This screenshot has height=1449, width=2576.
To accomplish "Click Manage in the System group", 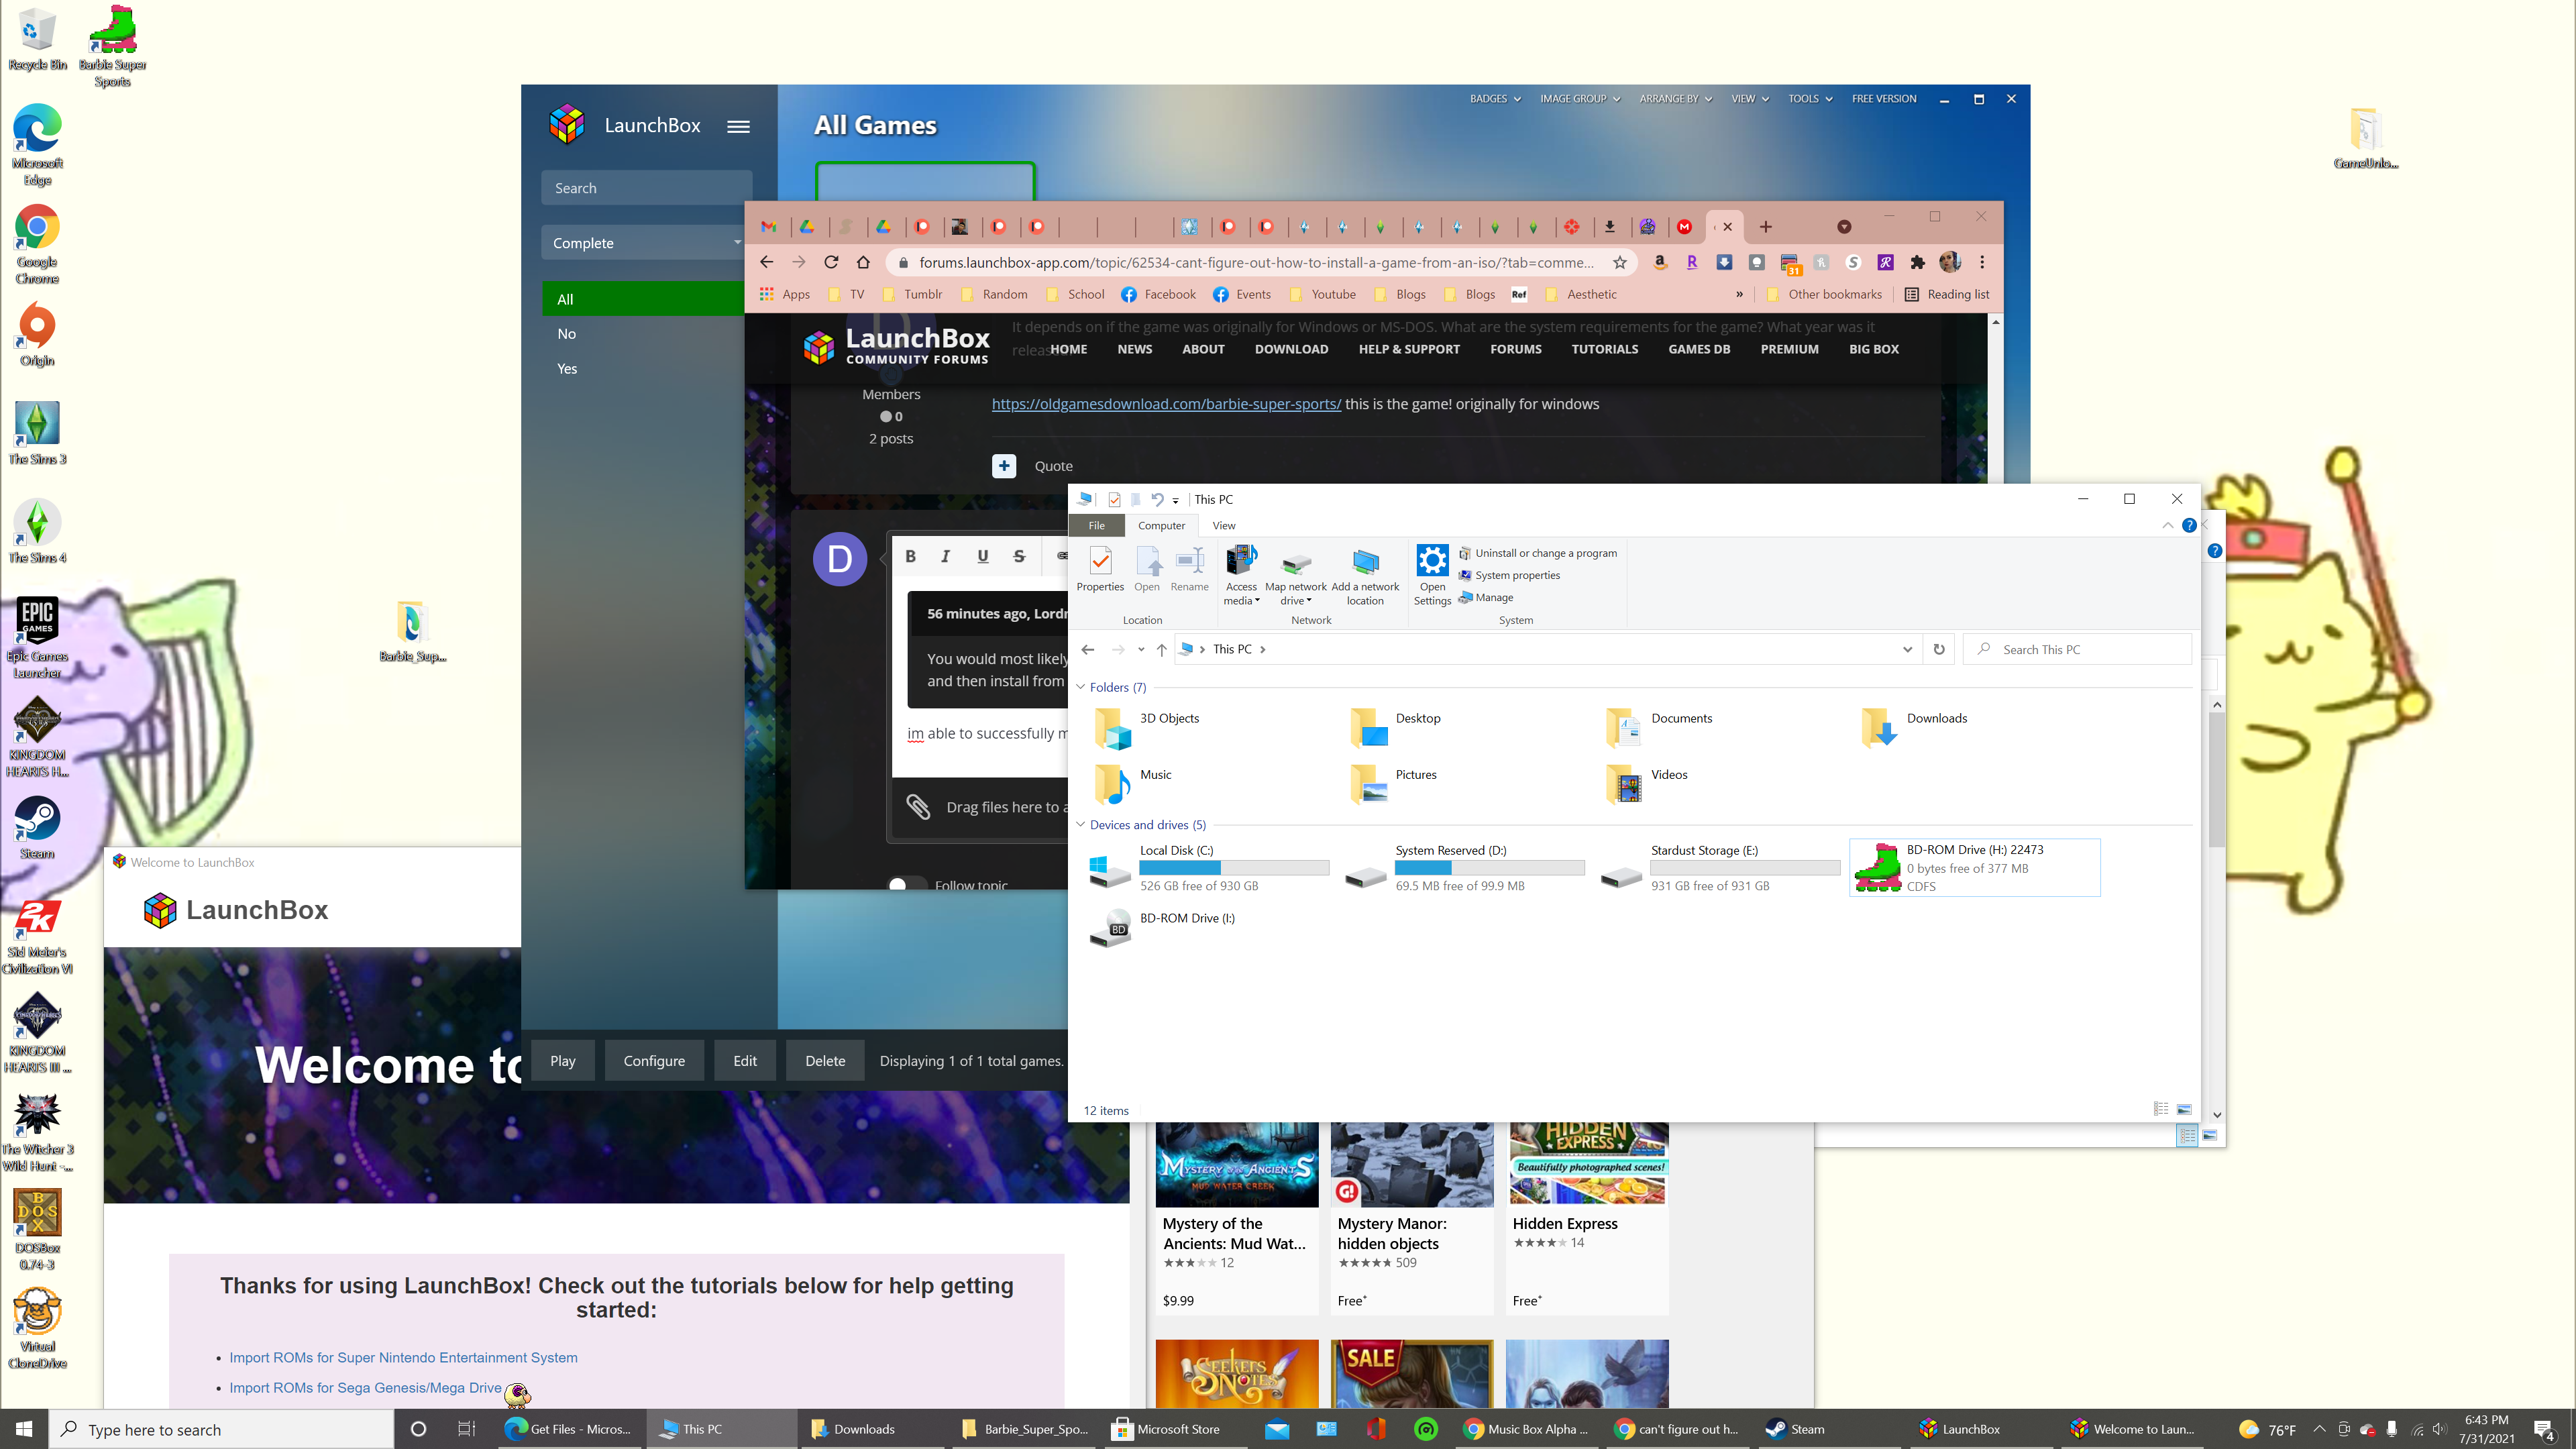I will [1485, 597].
